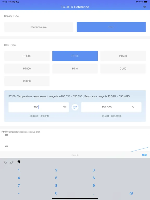Viewport: 150px width, 200px height.
Task: Select the RTD sensor type
Action: tap(111, 27)
